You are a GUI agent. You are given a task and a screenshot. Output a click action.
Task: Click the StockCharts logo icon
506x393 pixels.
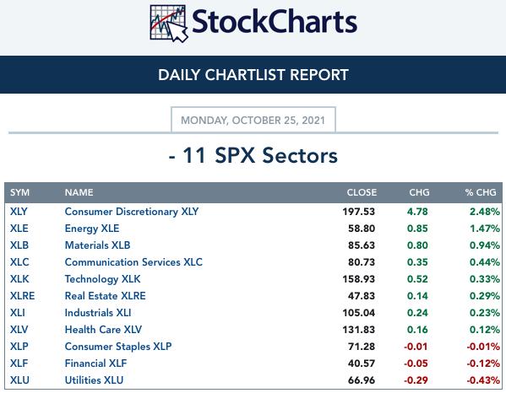169,24
